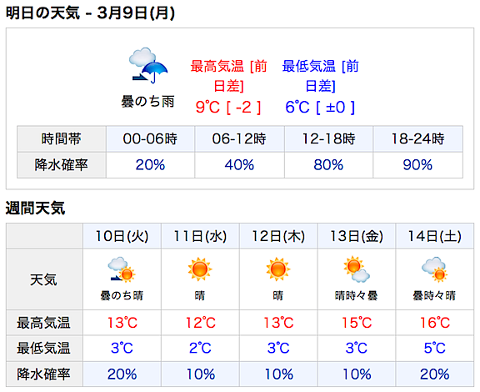Screen dimensions: 480x392
Task: Click the sunny icon for 11日(水)
Action: click(x=200, y=269)
